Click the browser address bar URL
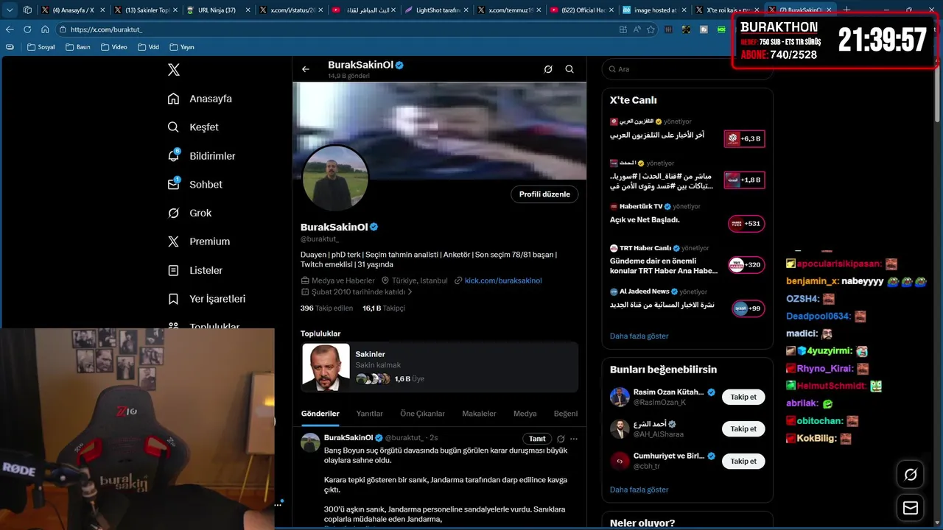This screenshot has width=943, height=530. coord(107,29)
